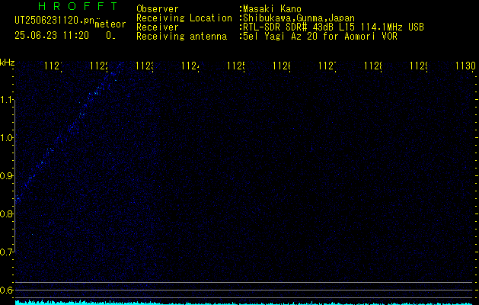Image resolution: width=479 pixels, height=305 pixels.
Task: Click the green HROFFT title text
Action: (x=78, y=6)
